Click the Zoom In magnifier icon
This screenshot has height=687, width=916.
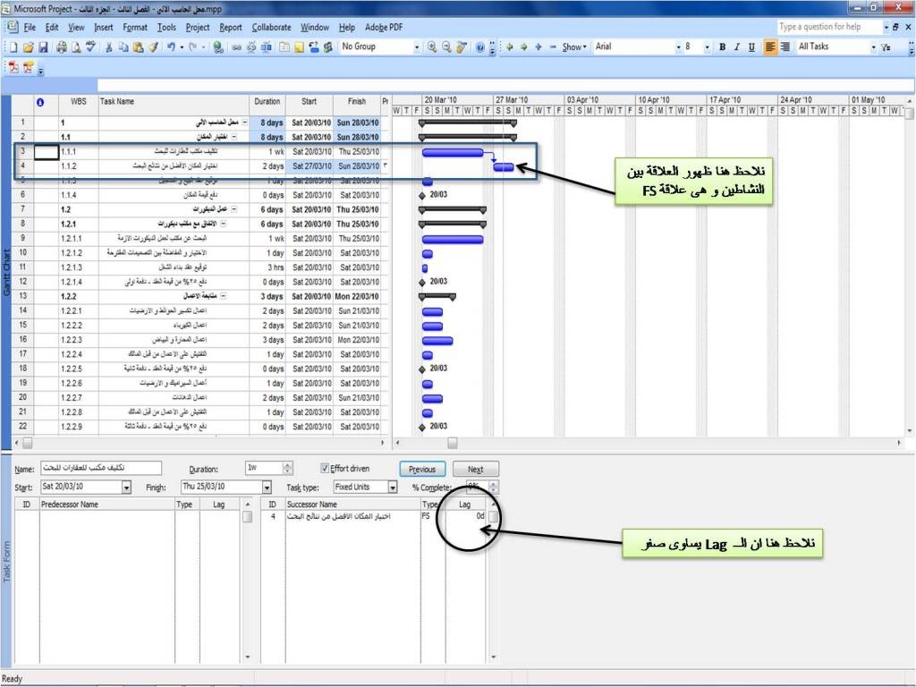432,47
